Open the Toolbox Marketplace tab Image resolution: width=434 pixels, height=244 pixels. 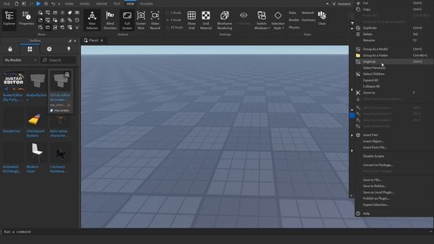click(x=10, y=49)
